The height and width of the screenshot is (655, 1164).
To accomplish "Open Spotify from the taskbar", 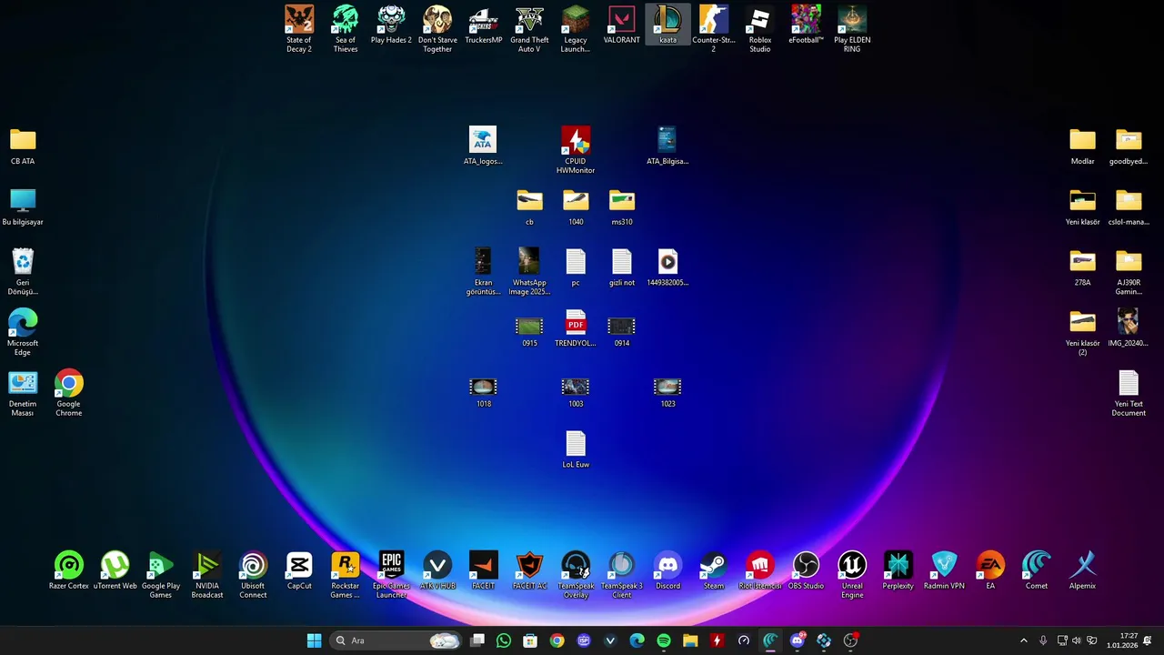I will [664, 640].
